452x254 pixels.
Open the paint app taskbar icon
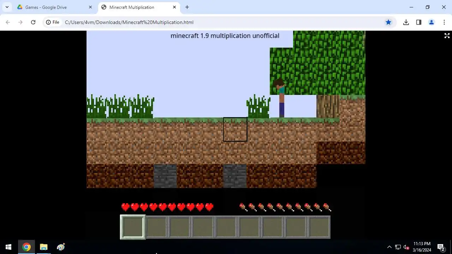61,247
